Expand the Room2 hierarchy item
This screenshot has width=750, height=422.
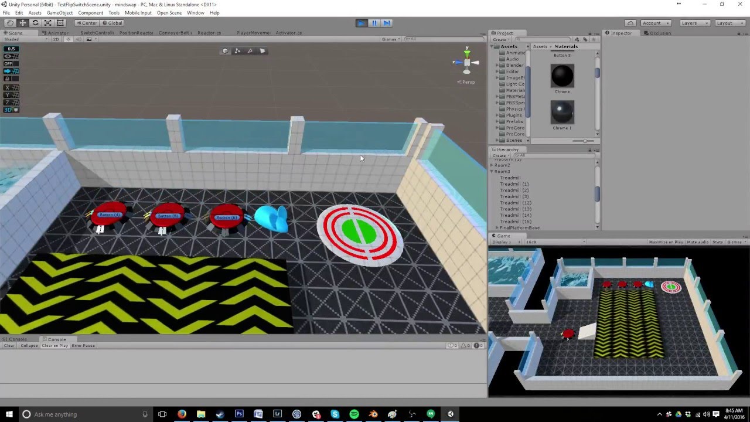point(492,165)
